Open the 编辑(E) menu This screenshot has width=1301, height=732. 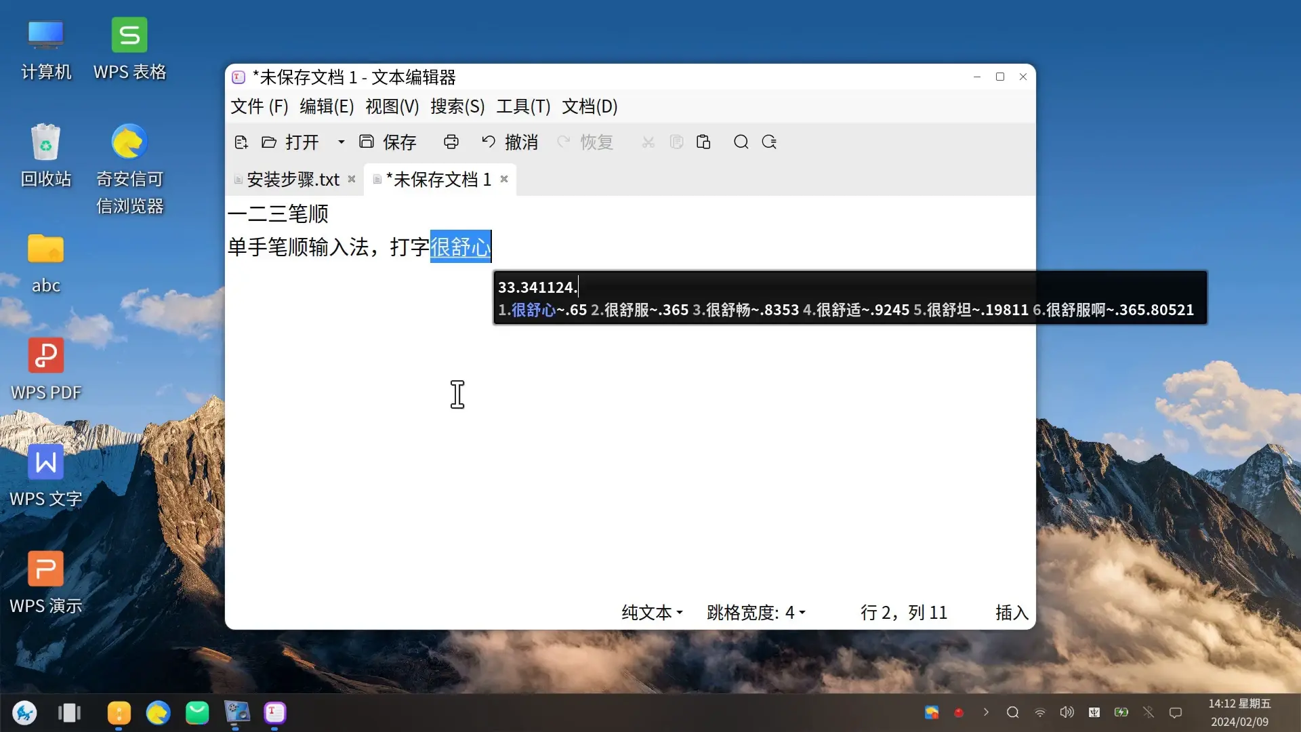[327, 106]
